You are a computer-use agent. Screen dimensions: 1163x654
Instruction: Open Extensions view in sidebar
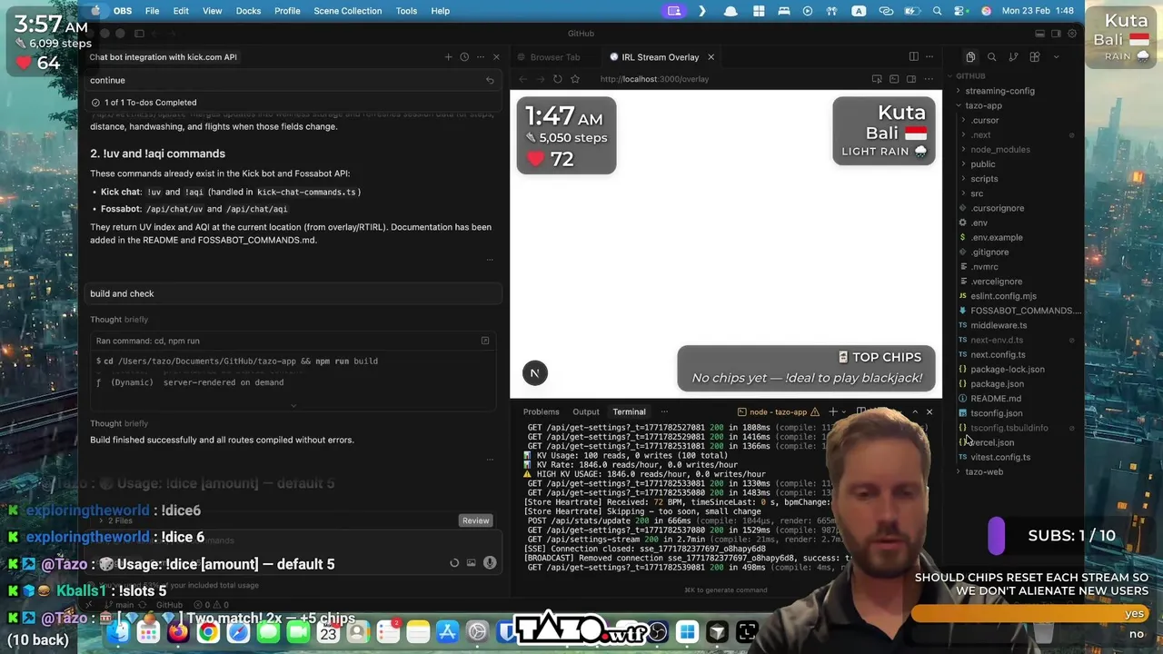pos(1034,57)
